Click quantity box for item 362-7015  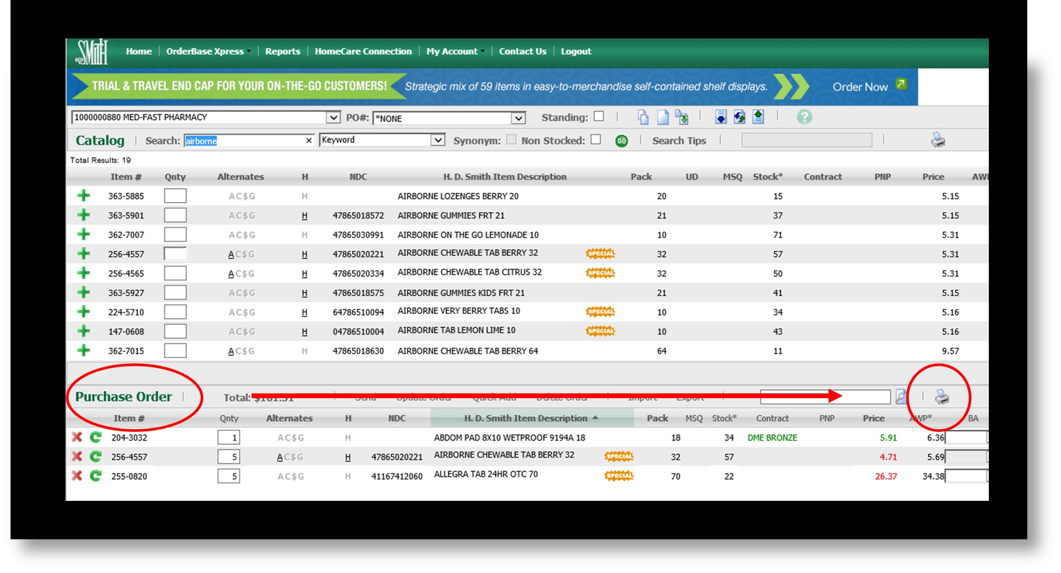pyautogui.click(x=175, y=351)
